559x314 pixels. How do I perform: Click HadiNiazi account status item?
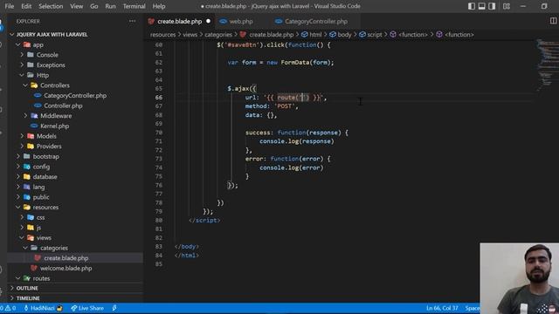pos(43,308)
